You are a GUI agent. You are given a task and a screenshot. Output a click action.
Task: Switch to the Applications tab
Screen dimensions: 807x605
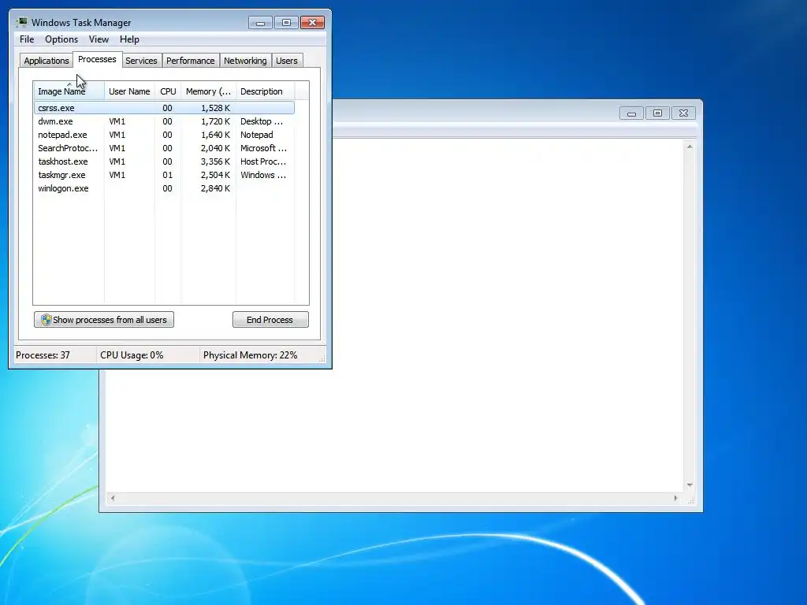point(46,61)
